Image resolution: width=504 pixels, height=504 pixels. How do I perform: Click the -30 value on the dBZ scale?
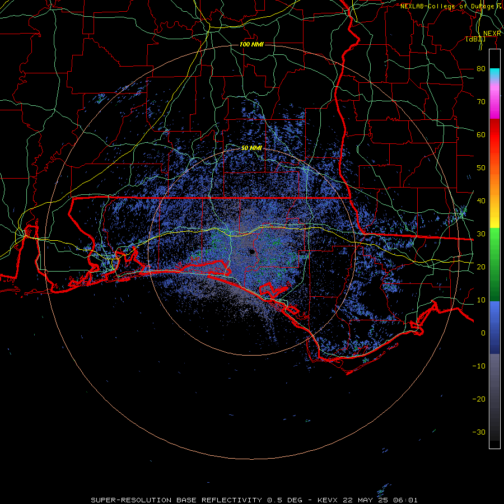point(479,432)
